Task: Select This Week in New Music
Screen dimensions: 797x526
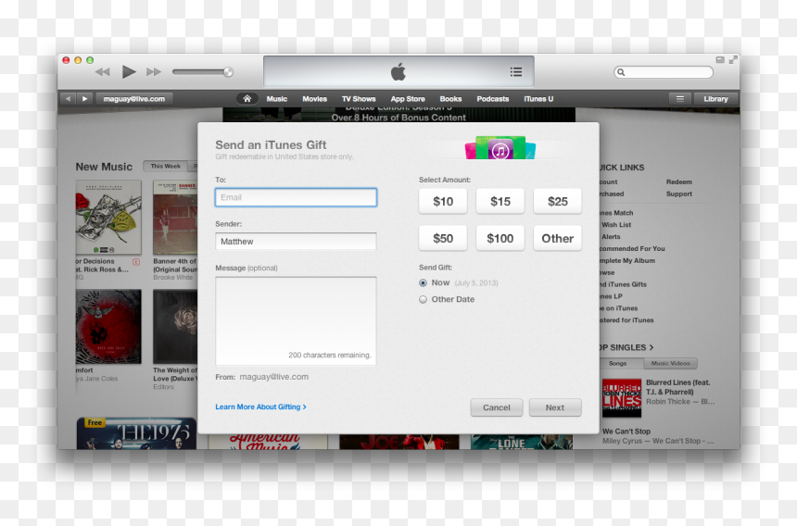Action: pyautogui.click(x=165, y=166)
